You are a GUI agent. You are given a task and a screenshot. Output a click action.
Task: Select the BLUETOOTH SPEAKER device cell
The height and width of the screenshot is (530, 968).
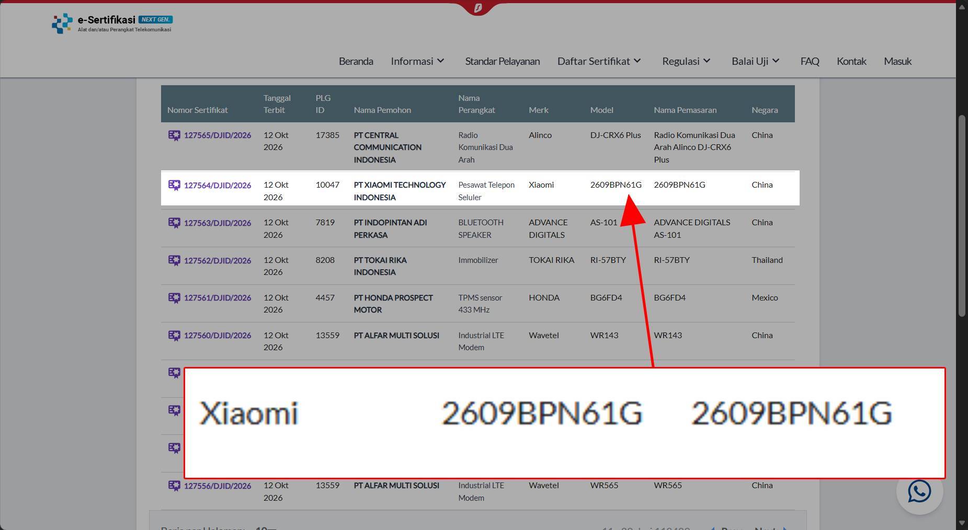481,229
